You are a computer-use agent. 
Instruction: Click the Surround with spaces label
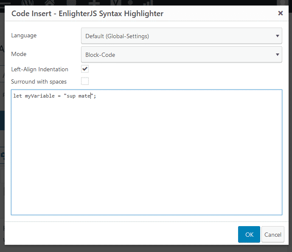(39, 81)
